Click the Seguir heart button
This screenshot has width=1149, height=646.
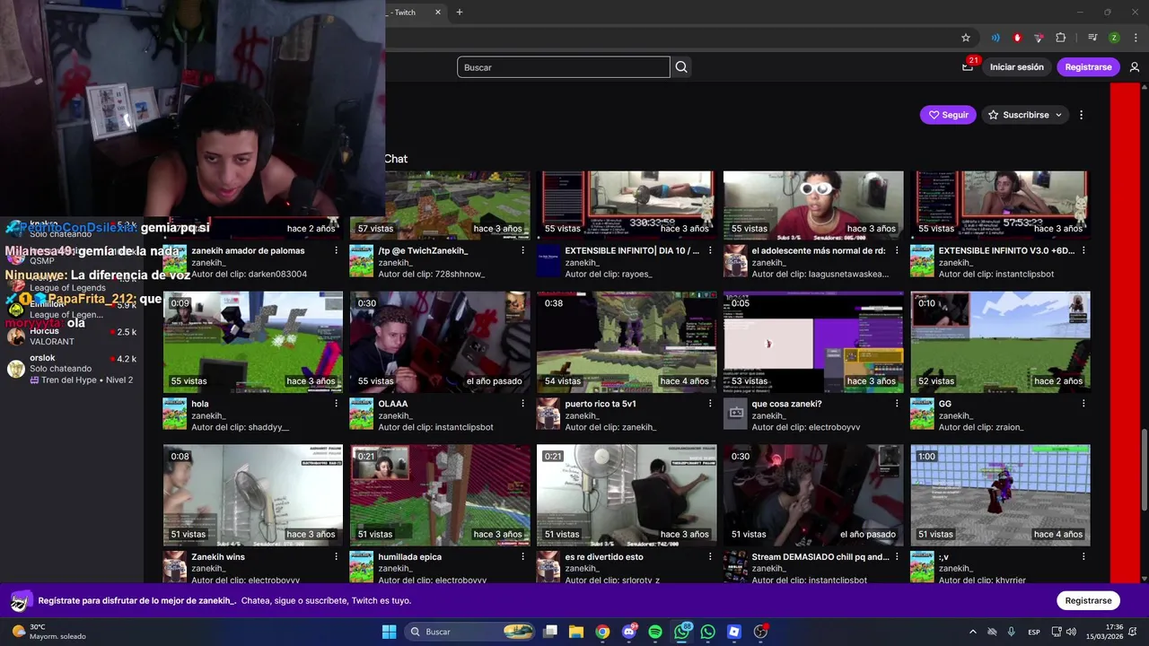pyautogui.click(x=948, y=115)
